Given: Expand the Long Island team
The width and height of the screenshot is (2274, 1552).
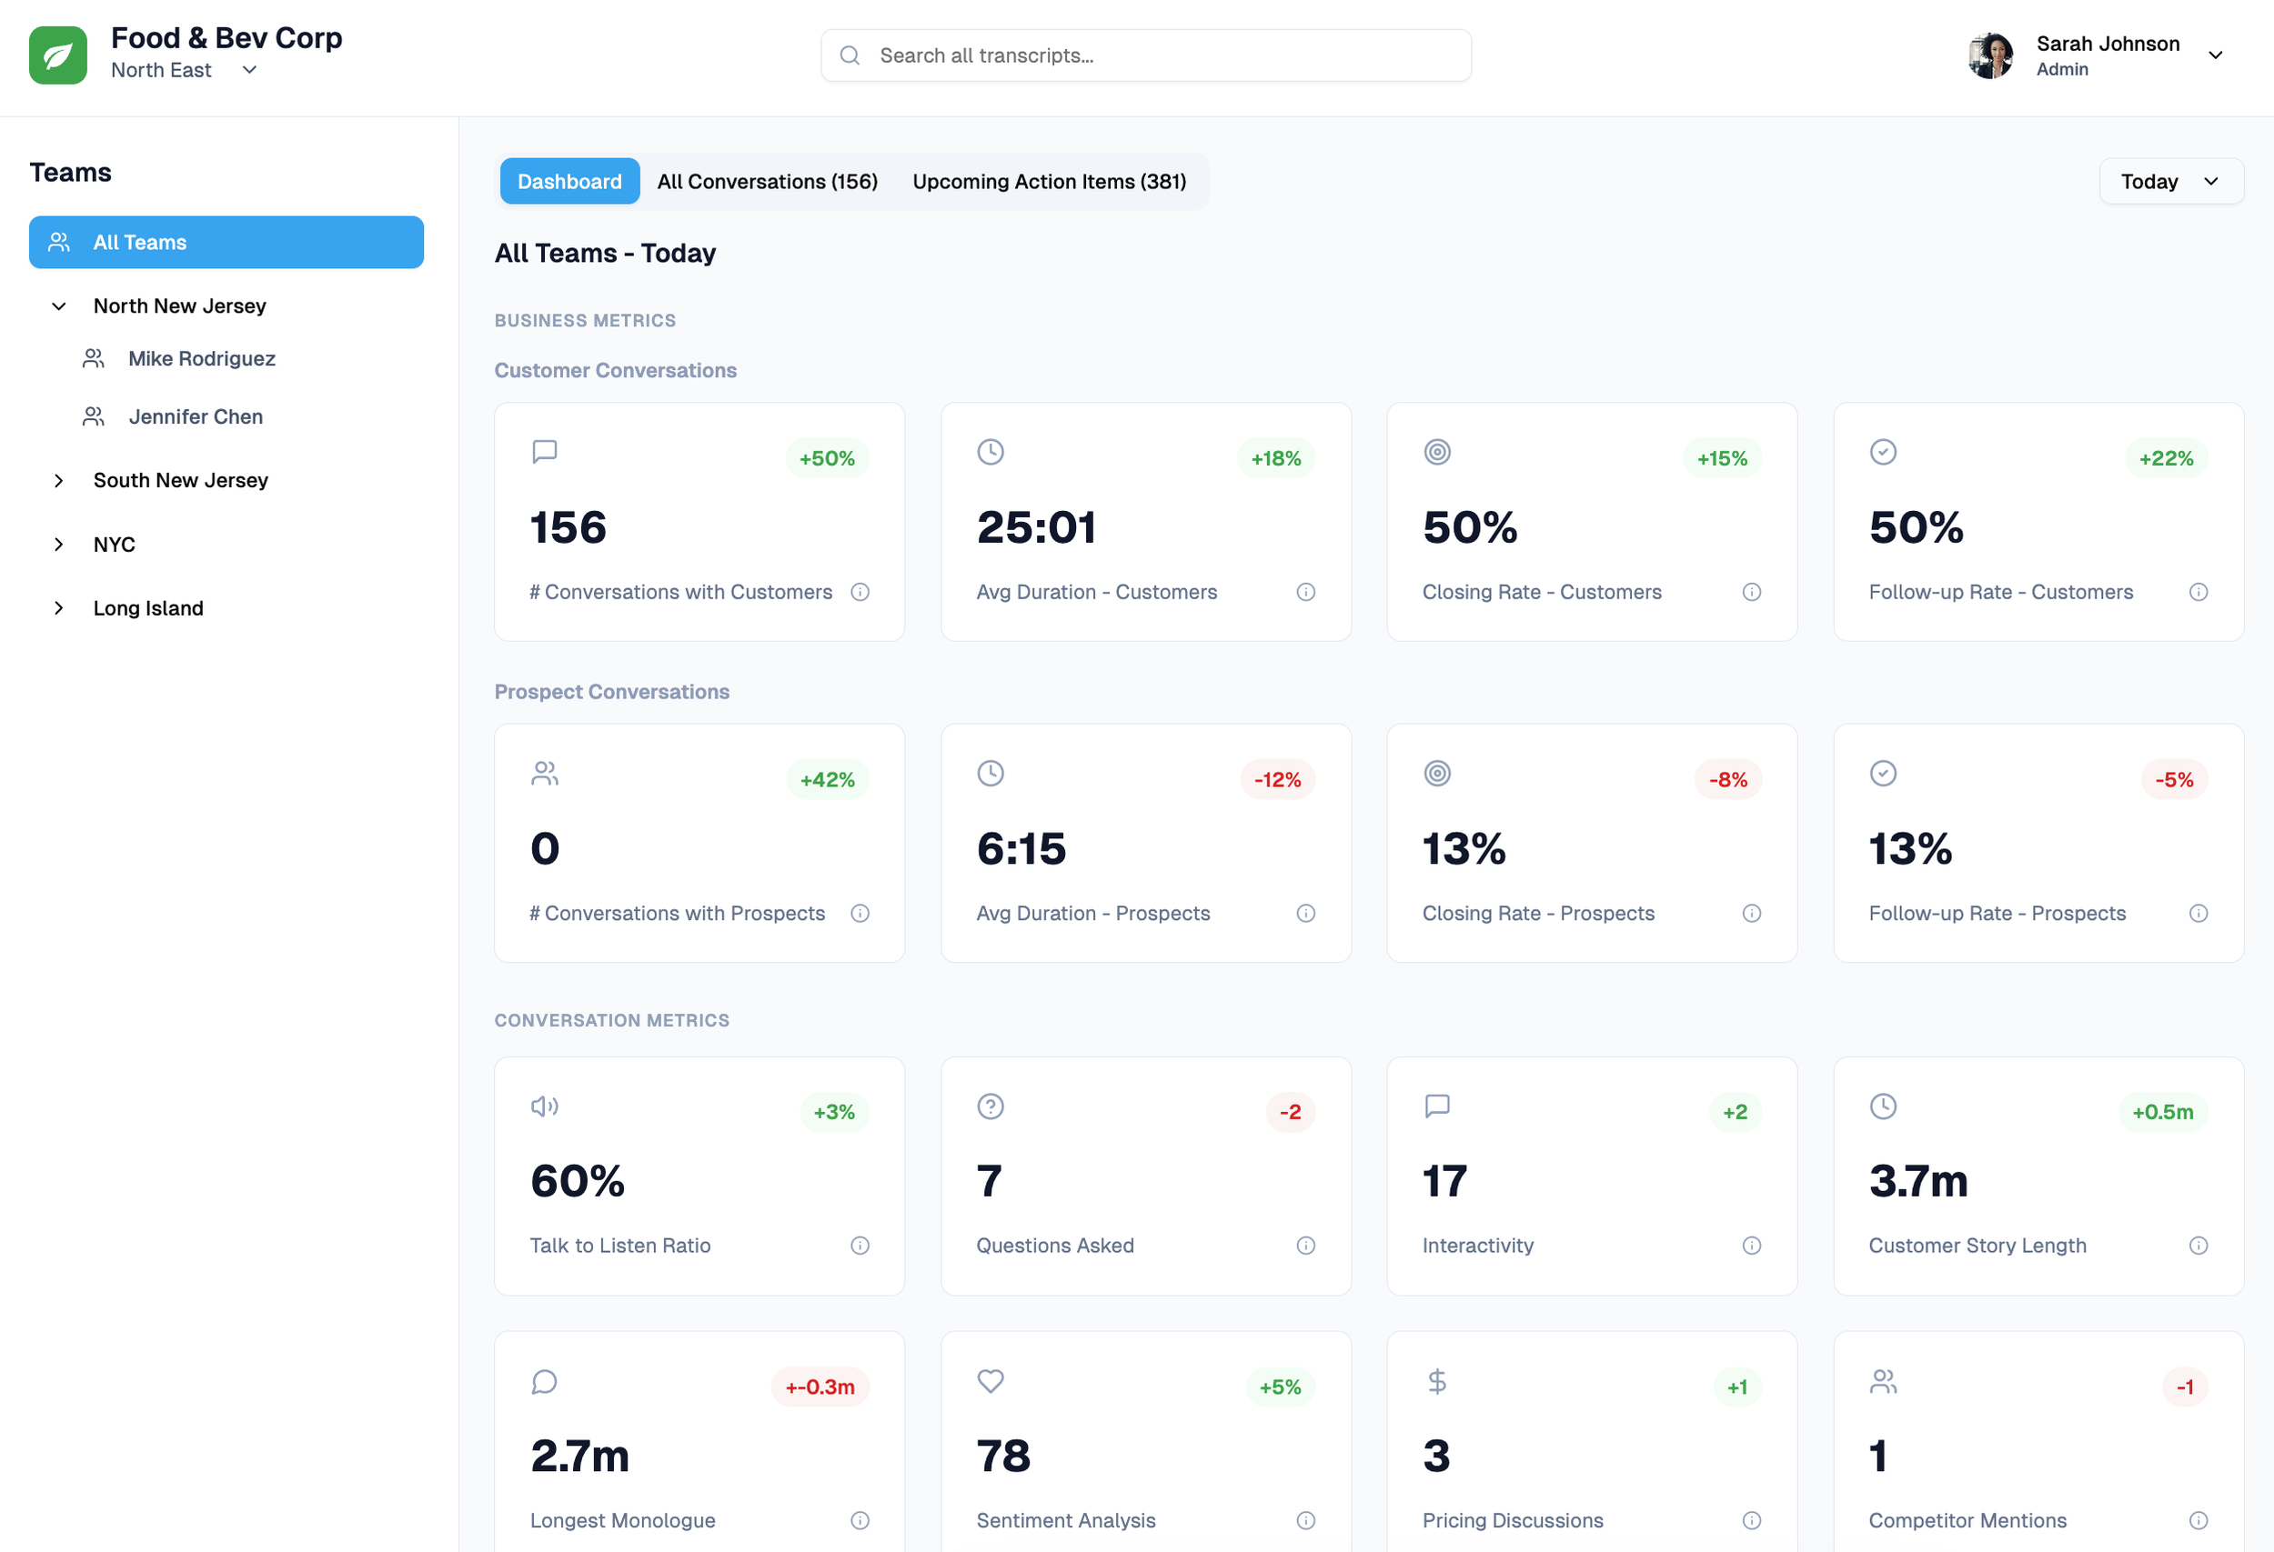Looking at the screenshot, I should click(x=59, y=608).
